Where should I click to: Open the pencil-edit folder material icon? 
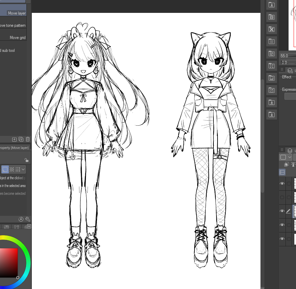coord(271,90)
